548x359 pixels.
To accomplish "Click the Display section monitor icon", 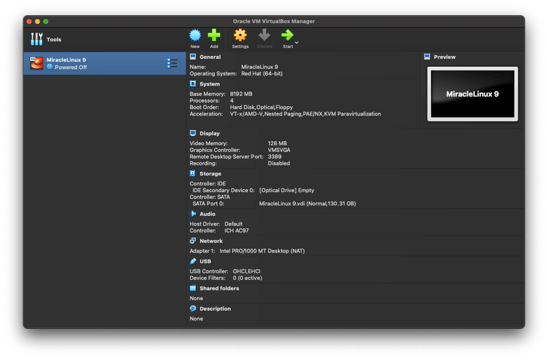I will [192, 133].
